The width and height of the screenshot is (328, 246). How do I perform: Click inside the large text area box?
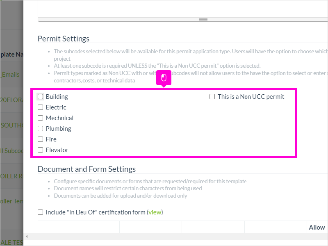(183, 9)
